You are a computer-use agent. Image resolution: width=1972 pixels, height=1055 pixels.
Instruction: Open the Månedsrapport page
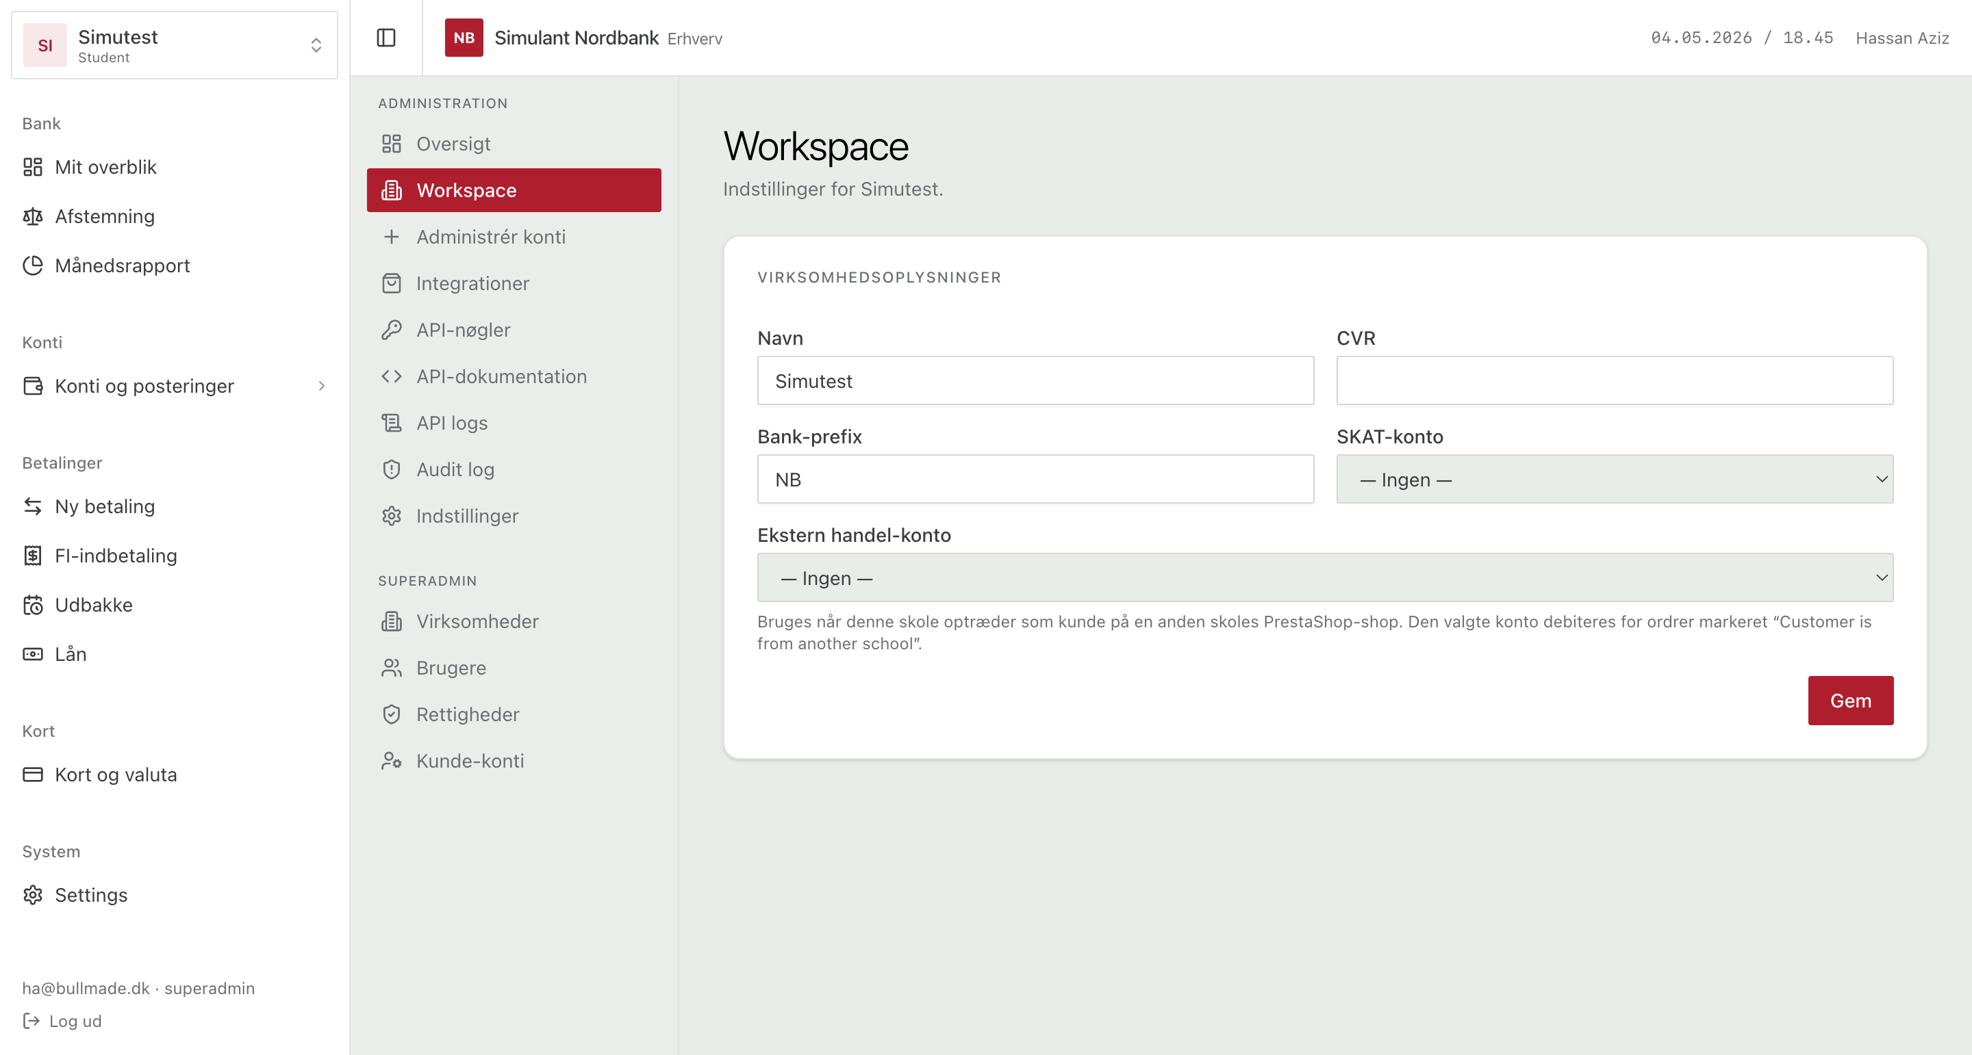point(175,265)
